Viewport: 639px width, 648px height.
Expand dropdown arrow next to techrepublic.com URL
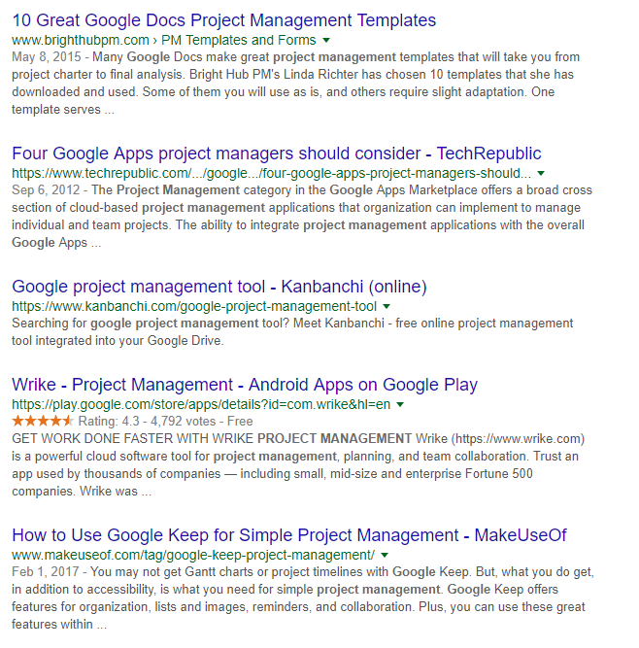tap(541, 173)
